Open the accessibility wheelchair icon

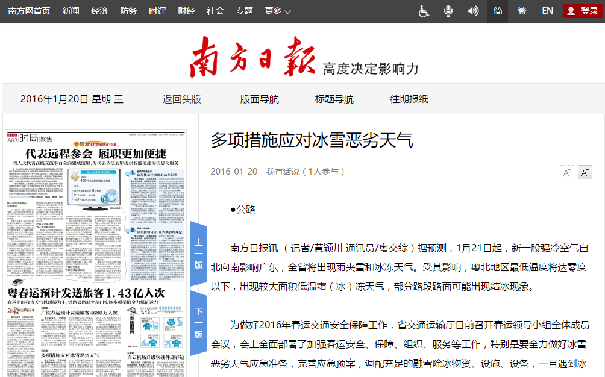point(424,11)
